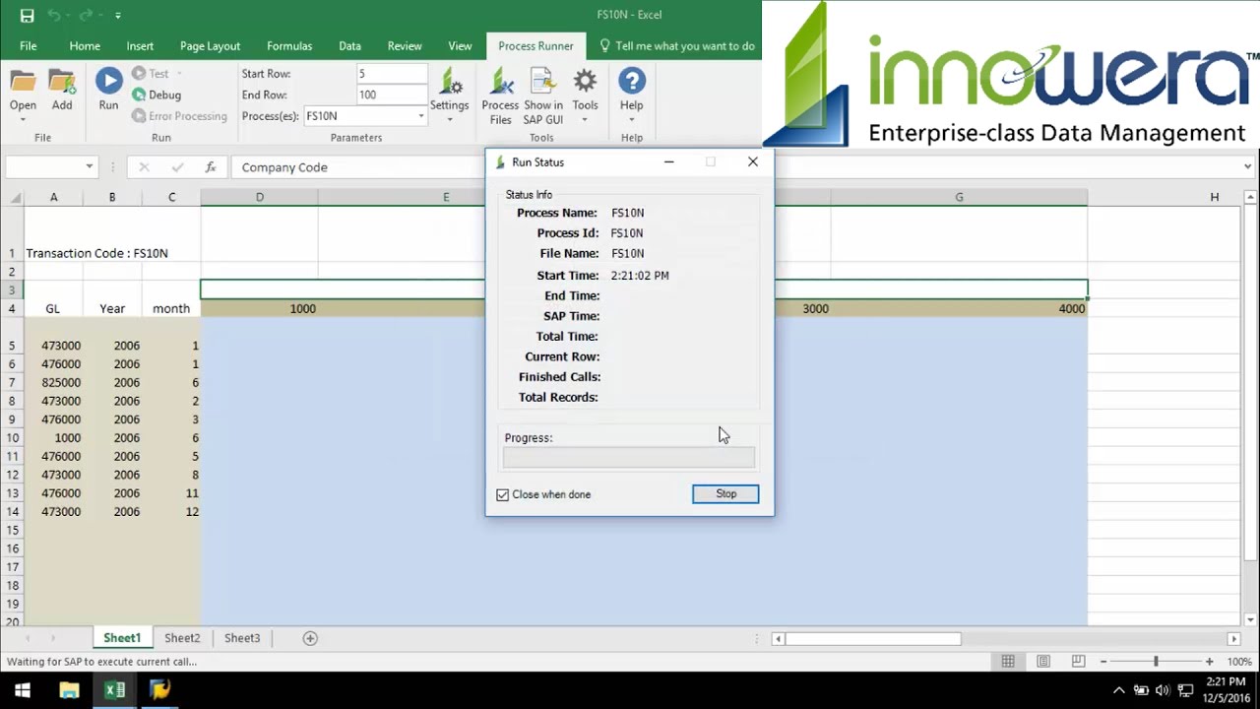Click the Test icon in Run group
Screen dimensions: 1260x709
click(x=139, y=74)
